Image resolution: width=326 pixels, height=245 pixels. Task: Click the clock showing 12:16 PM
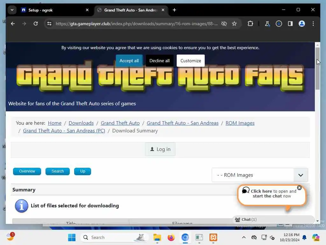[x=290, y=237]
